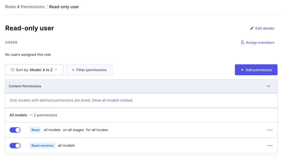Open the Sort by Model A to Z dropdown
The height and width of the screenshot is (159, 283).
tap(34, 70)
